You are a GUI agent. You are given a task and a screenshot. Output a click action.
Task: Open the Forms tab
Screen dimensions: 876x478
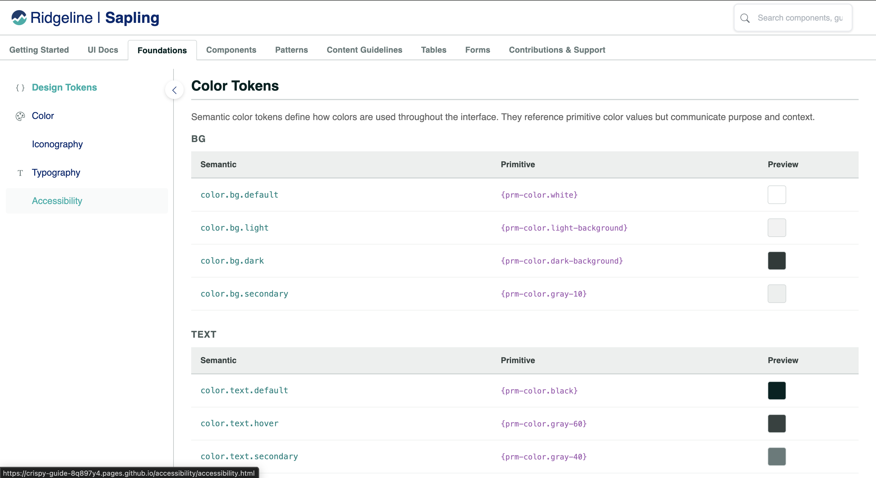click(x=477, y=50)
